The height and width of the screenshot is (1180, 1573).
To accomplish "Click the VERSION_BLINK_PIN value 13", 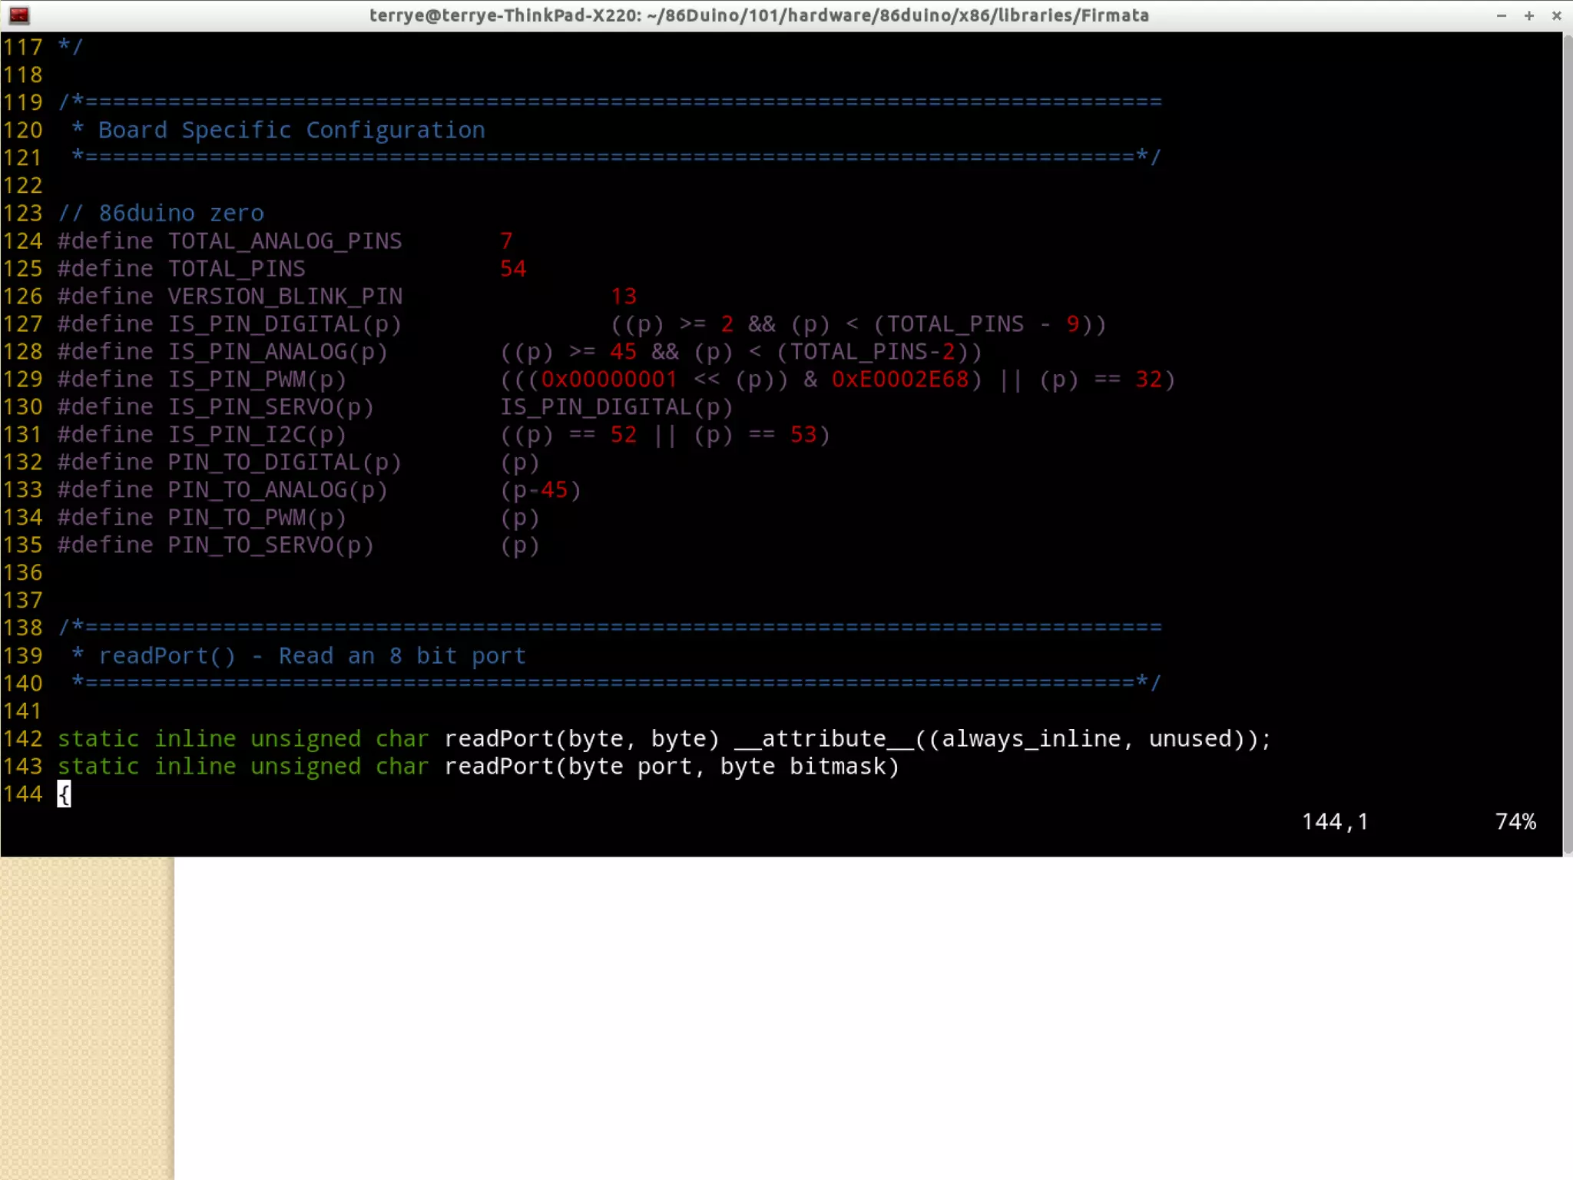I will (x=623, y=297).
